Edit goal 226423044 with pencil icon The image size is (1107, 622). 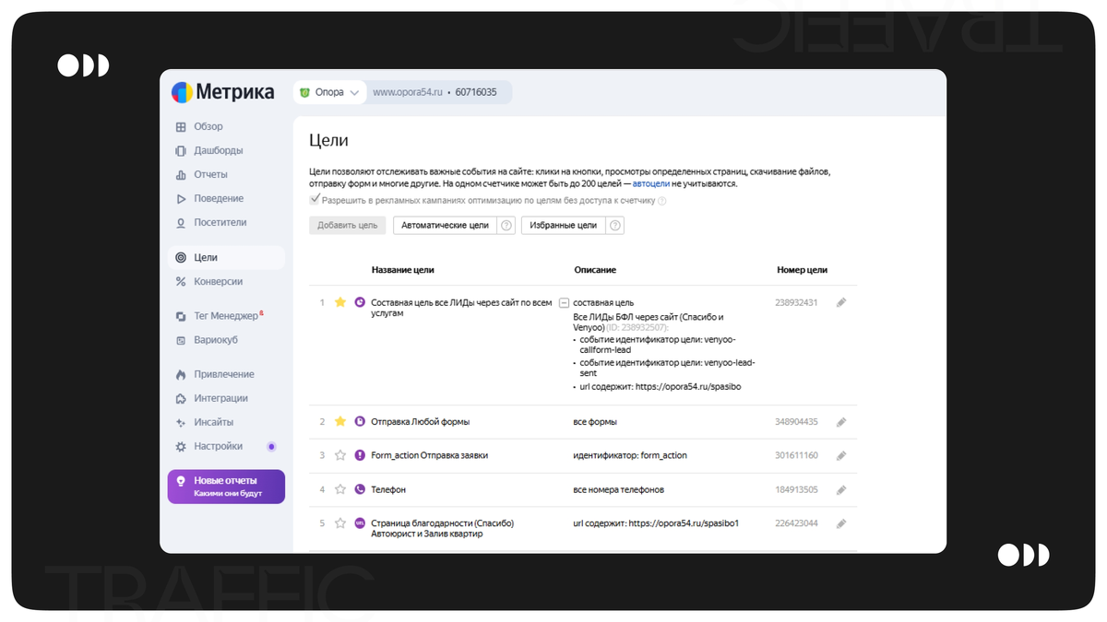[841, 523]
